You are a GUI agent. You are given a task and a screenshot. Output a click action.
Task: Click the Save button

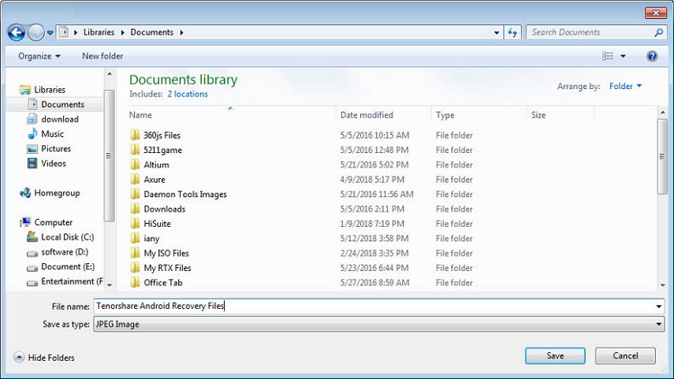(555, 356)
